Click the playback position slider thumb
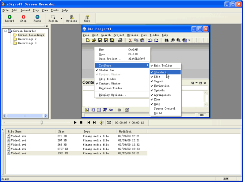The image size is (243, 182). click(42, 123)
